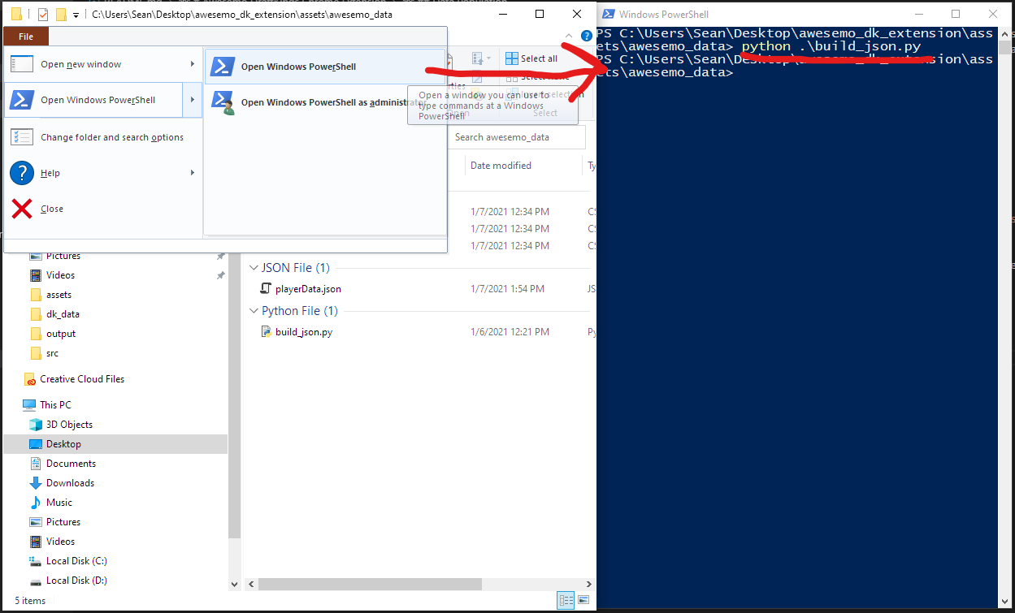Choose Open Windows PowerShell as administrator

[325, 102]
